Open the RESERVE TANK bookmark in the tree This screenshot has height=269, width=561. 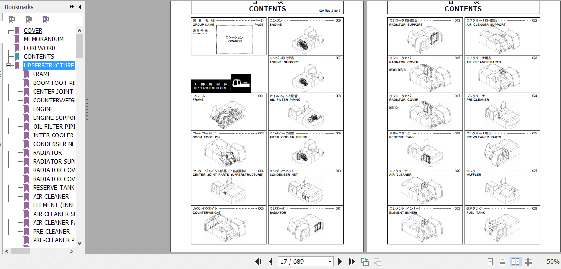pos(54,187)
